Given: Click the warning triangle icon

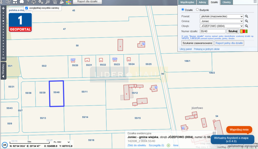Looking at the screenshot, I should (62, 2).
